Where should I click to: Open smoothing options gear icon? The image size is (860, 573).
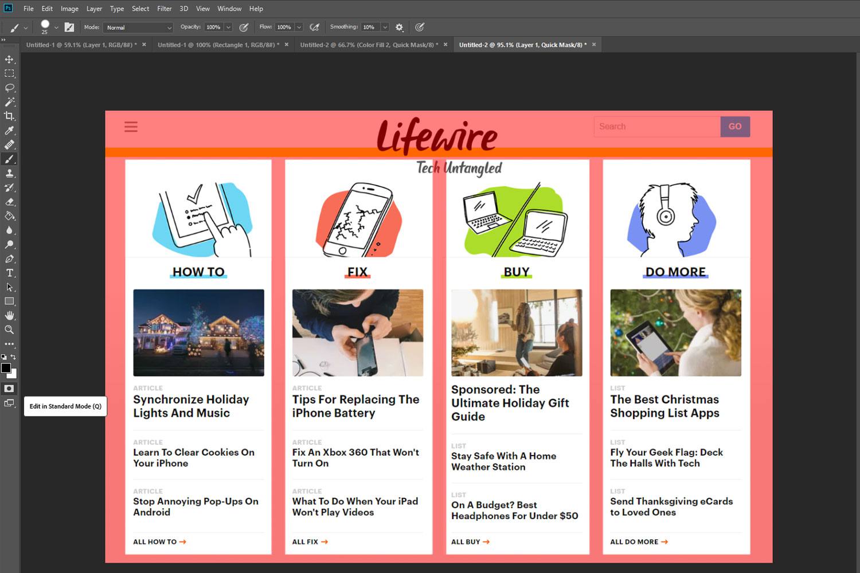click(x=400, y=27)
